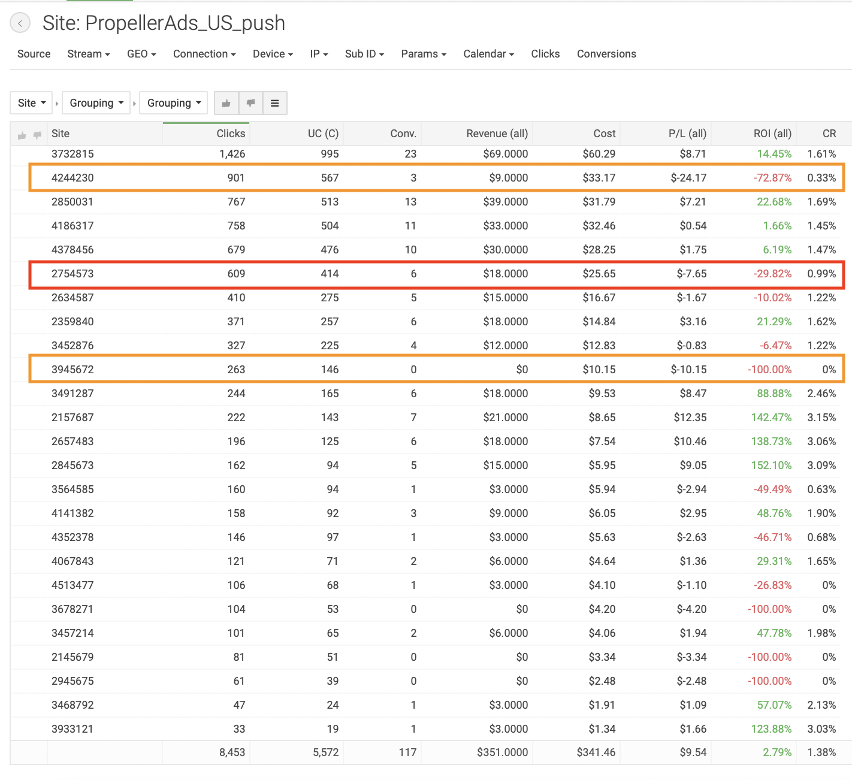
Task: Expand the Stream menu
Action: (89, 54)
